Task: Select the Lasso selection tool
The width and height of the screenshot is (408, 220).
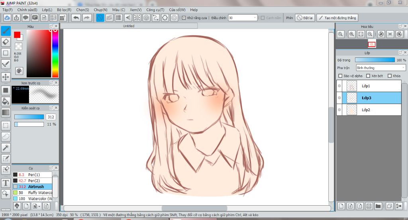Action: [6, 136]
